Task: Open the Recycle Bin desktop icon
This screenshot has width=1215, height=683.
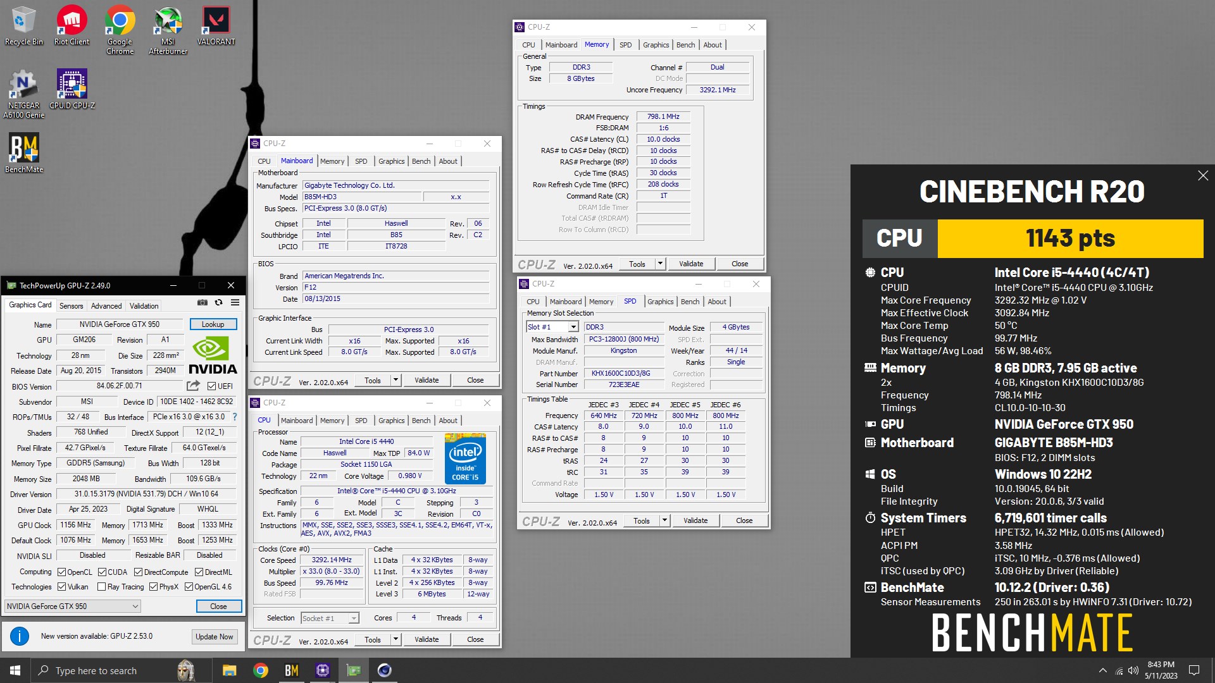Action: point(23,26)
